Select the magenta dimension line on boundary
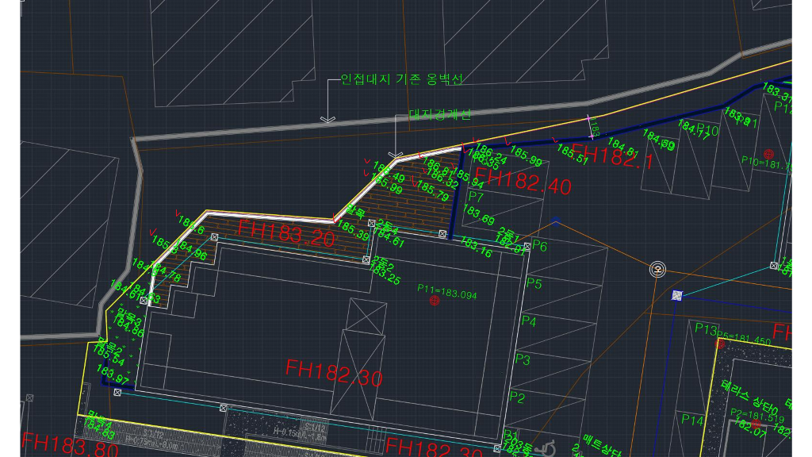The width and height of the screenshot is (812, 457). coord(589,125)
